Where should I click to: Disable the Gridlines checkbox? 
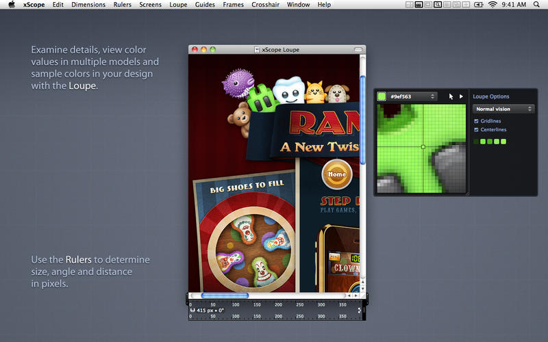pyautogui.click(x=476, y=121)
